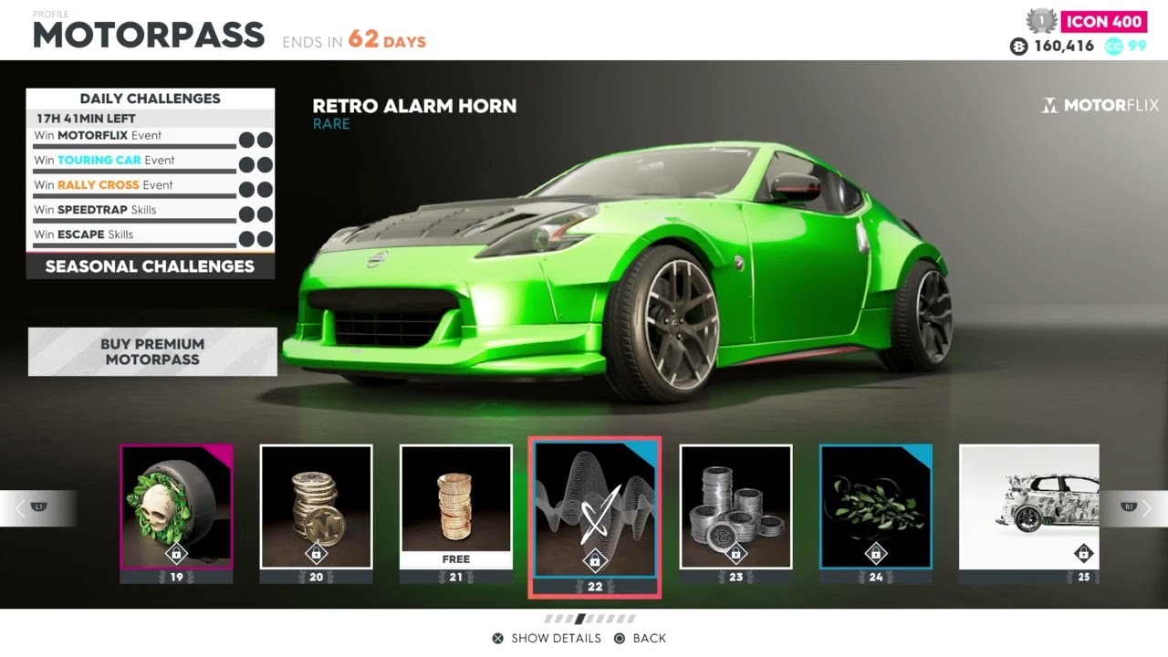
Task: Click the lock icon on tier 24
Action: [875, 553]
